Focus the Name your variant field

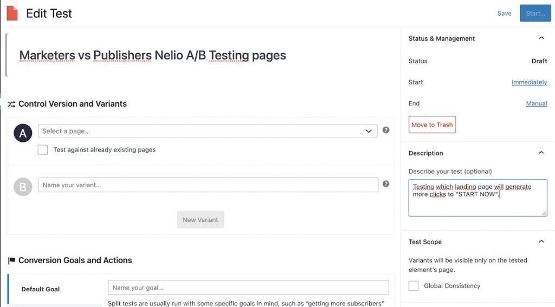208,185
